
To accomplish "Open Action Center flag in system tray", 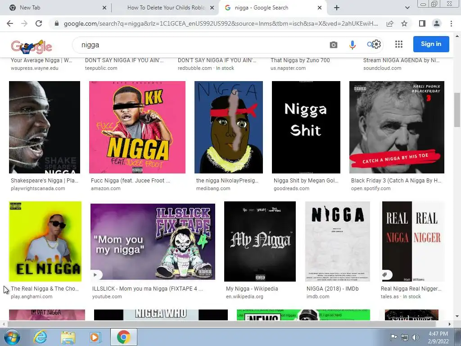I will tap(393, 337).
